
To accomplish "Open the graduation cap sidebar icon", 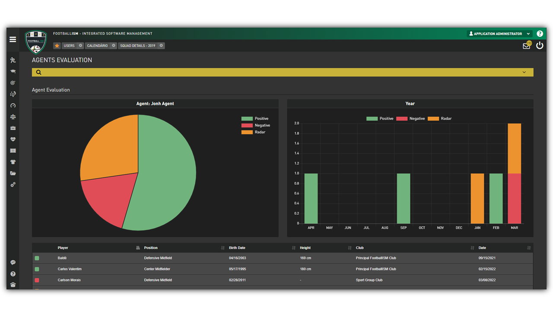I will coord(13,71).
